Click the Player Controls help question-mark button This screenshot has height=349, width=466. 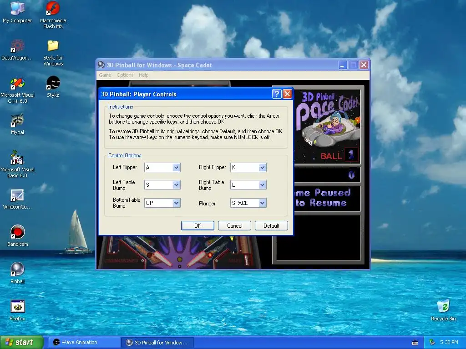tap(276, 94)
